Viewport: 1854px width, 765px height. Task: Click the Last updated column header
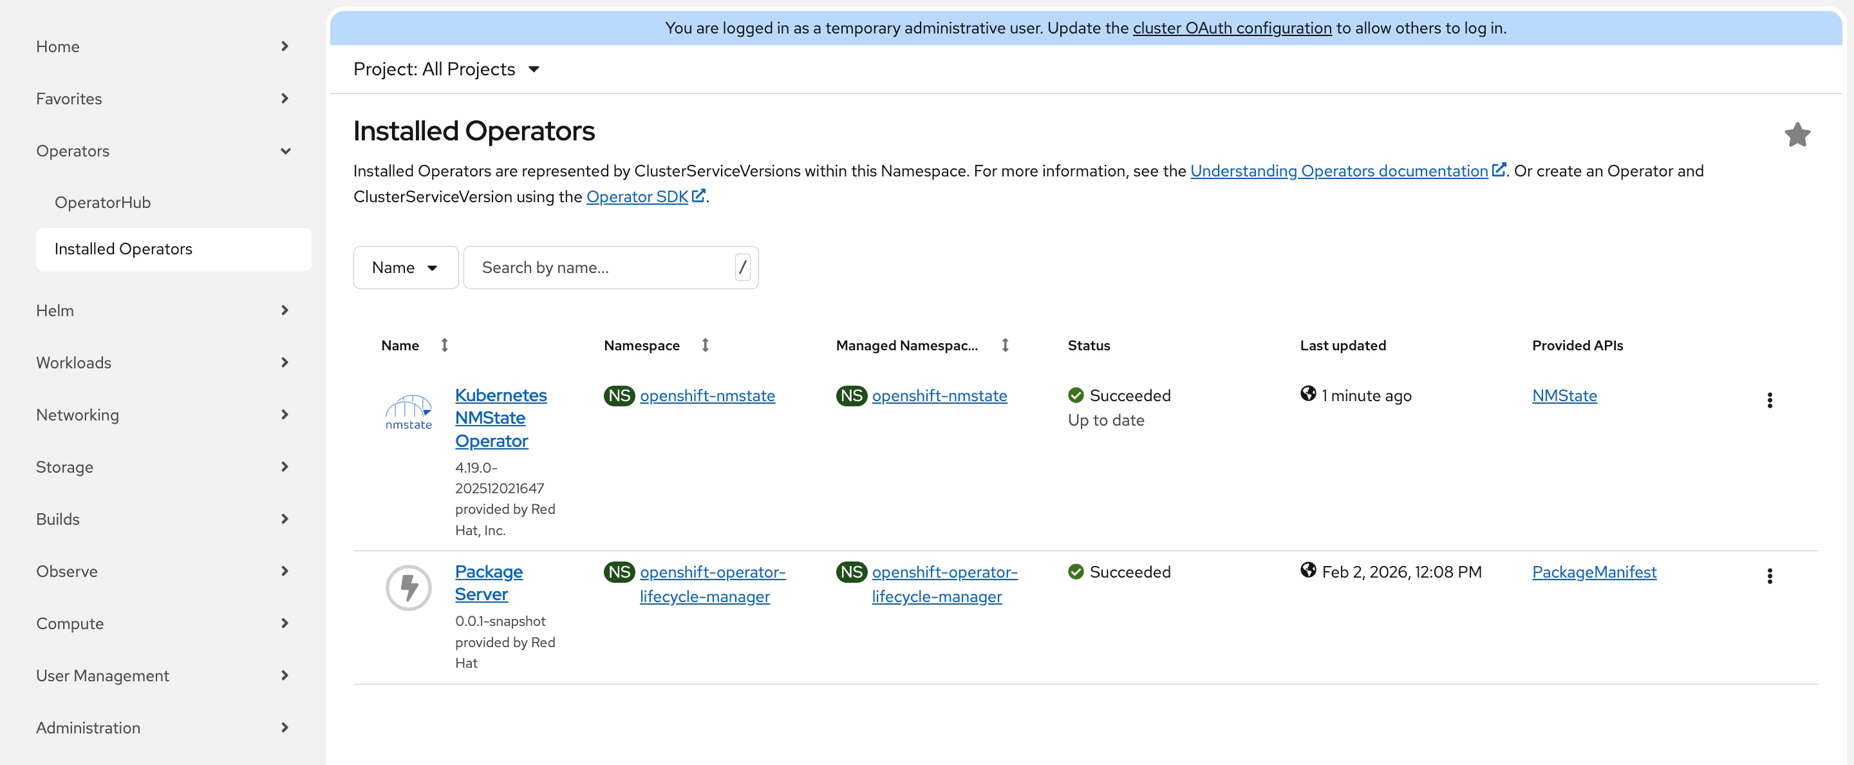coord(1342,345)
